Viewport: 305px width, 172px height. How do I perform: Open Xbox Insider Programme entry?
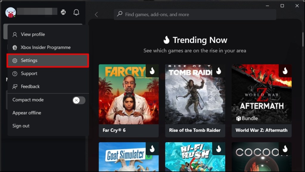click(48, 47)
